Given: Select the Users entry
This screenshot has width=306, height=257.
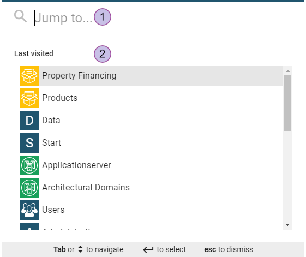Looking at the screenshot, I should click(151, 210).
